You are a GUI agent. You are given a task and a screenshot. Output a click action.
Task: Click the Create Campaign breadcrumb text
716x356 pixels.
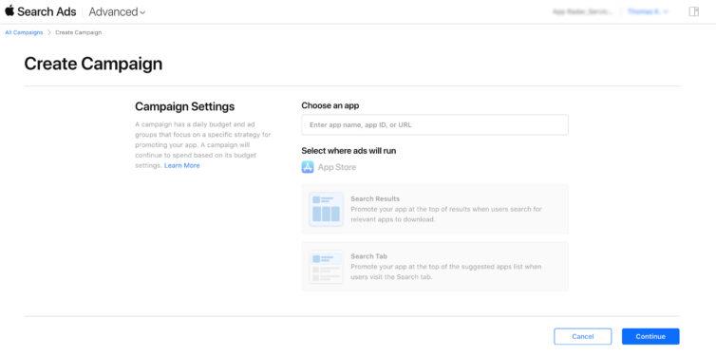pos(79,32)
